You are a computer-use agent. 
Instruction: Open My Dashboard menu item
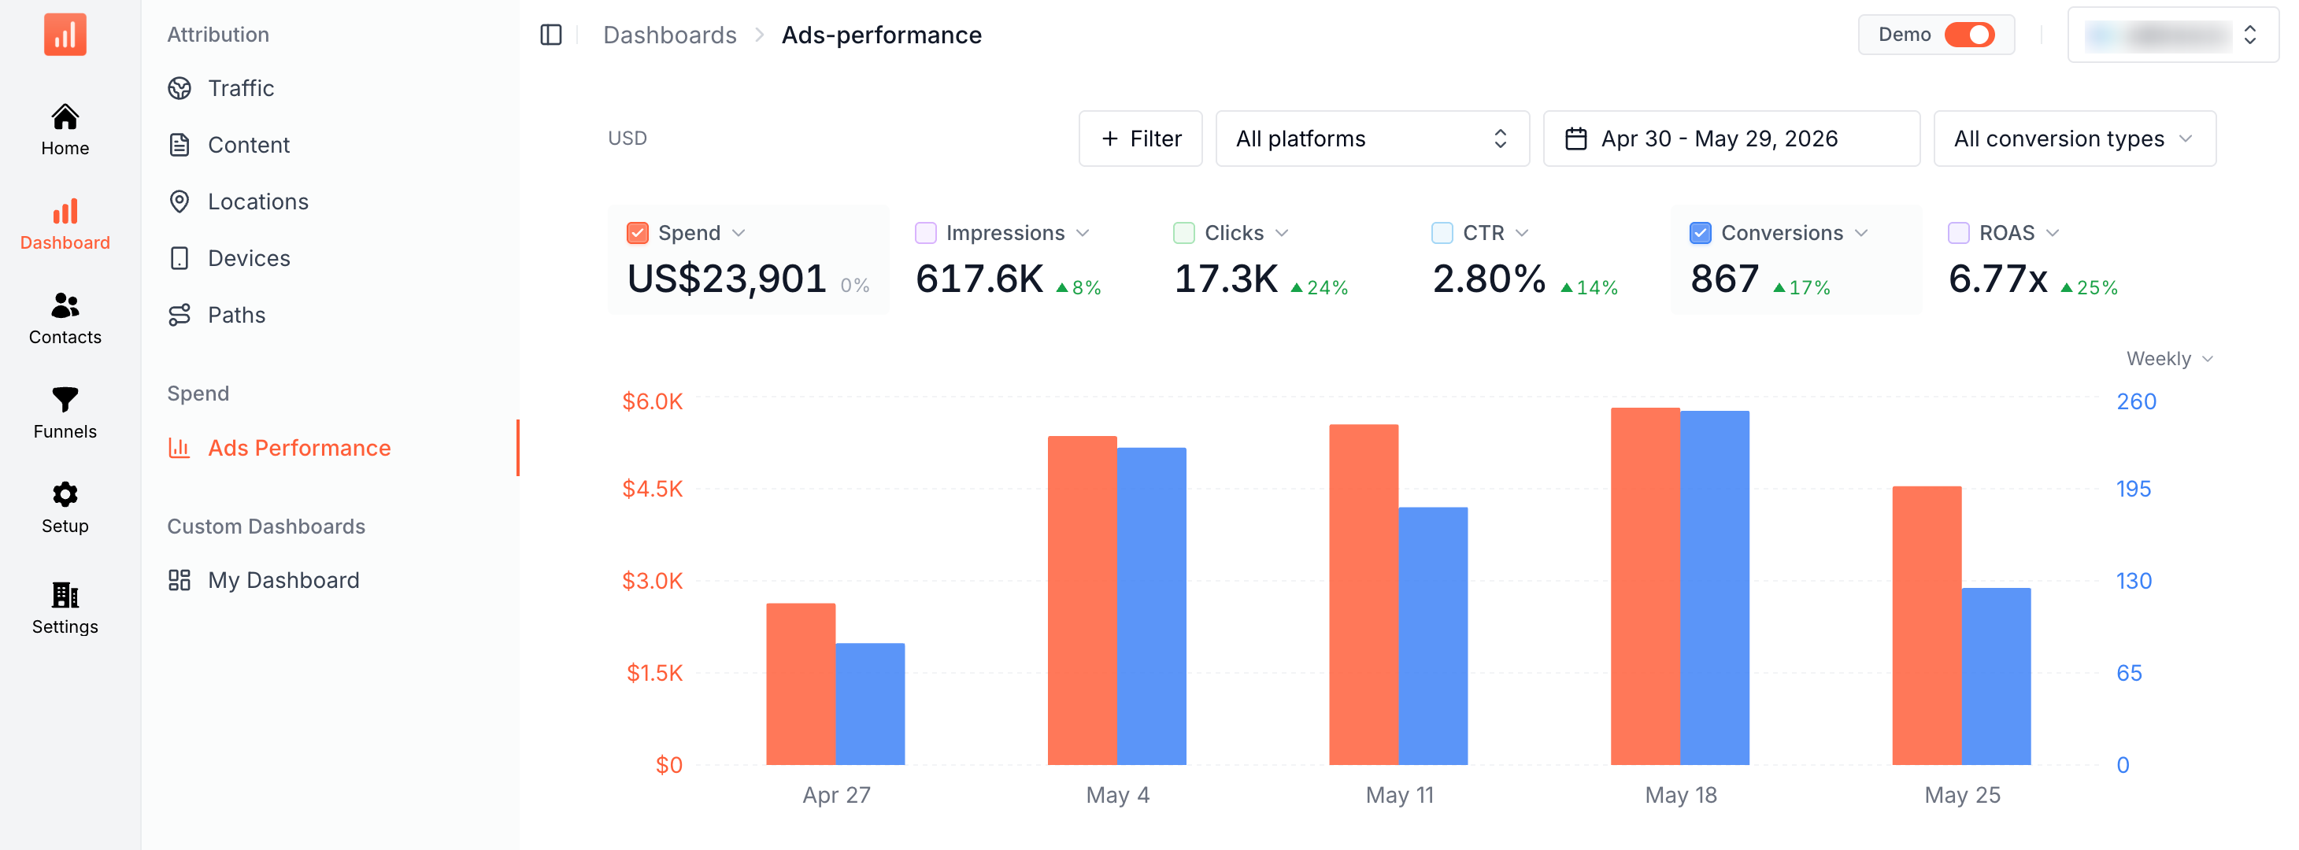pyautogui.click(x=283, y=580)
